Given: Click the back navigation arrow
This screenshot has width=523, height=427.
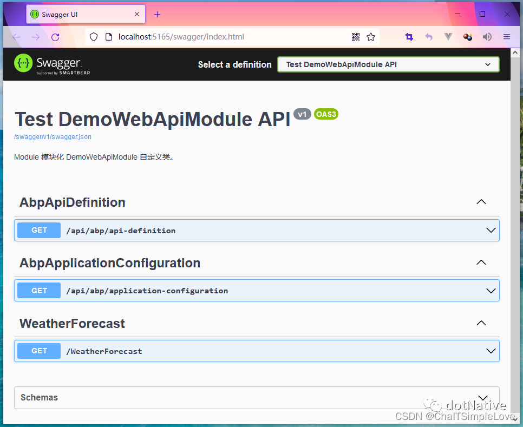Looking at the screenshot, I should click(15, 37).
